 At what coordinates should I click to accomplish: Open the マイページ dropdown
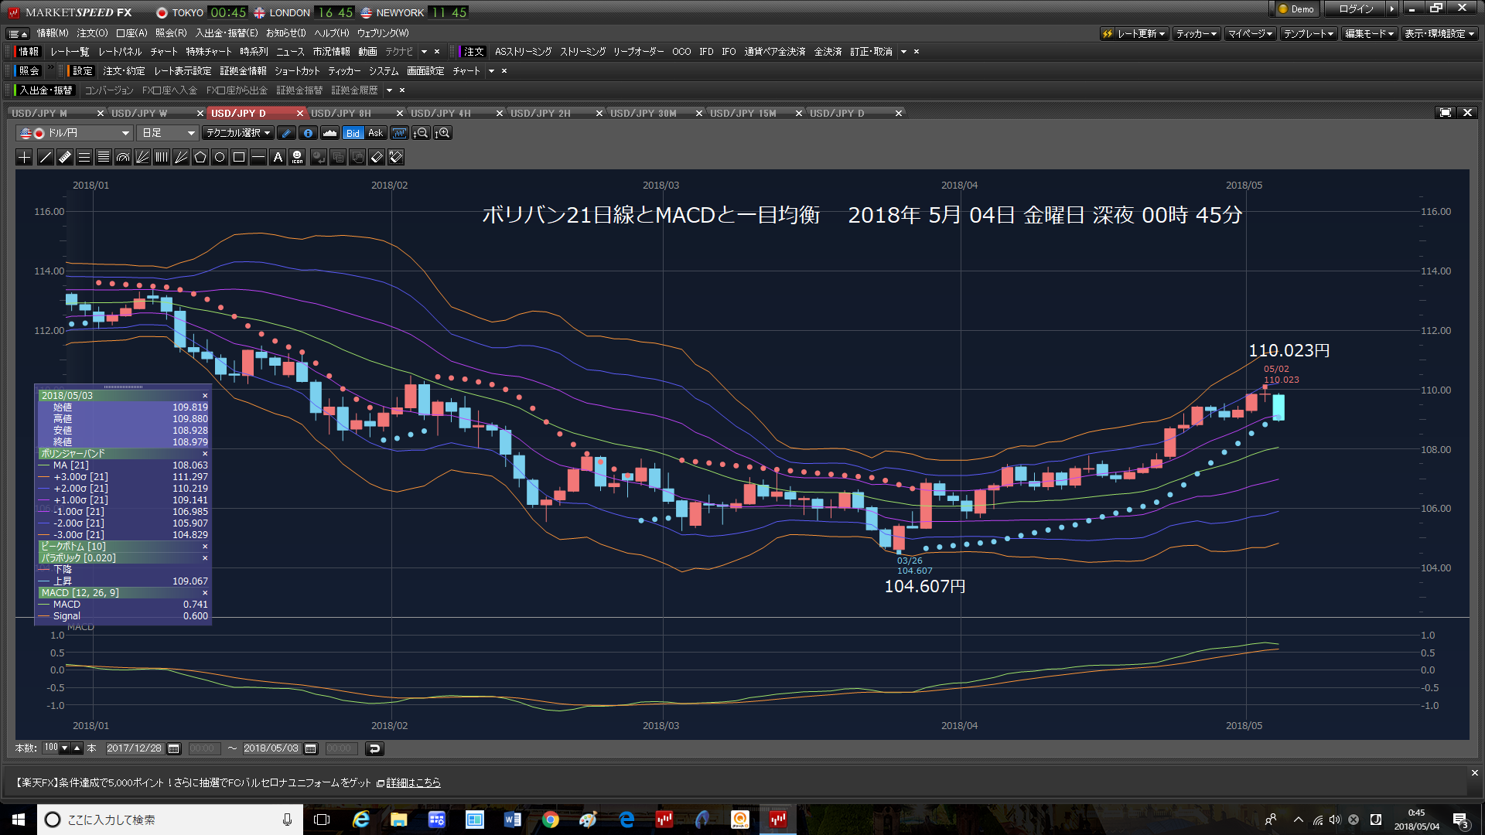coord(1251,34)
